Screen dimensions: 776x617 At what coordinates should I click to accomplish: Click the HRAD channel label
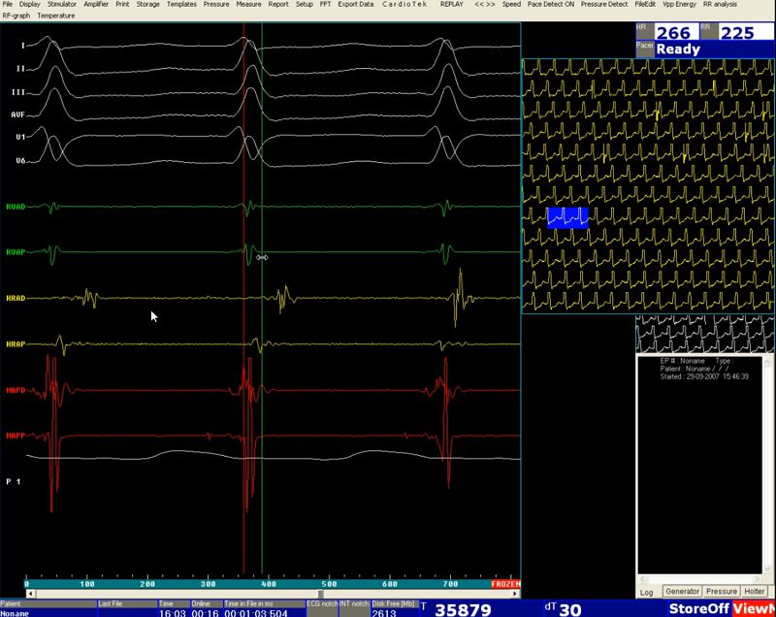(x=16, y=298)
